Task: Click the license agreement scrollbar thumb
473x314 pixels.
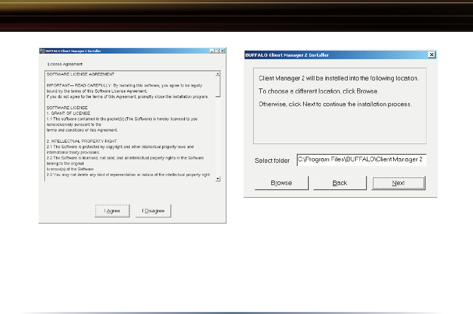Action: 218,86
